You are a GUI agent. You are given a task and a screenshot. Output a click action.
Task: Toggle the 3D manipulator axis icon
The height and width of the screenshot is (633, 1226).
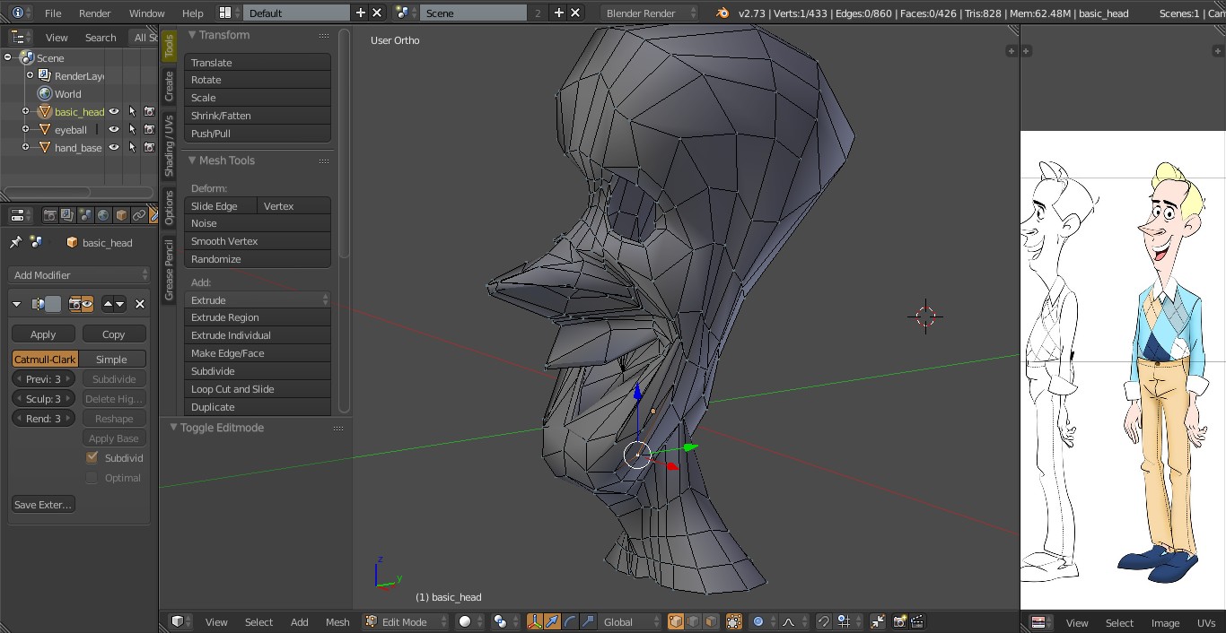535,621
